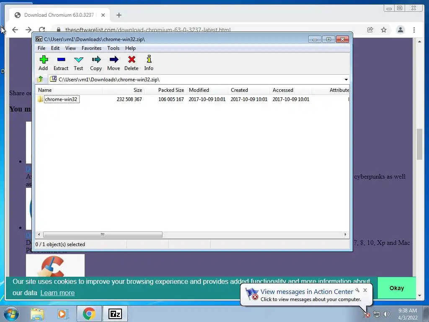This screenshot has width=429, height=322.
Task: Switch to 7-Zip taskbar button
Action: point(115,314)
